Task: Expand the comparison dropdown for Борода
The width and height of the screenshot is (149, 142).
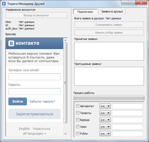Action: click(x=105, y=120)
